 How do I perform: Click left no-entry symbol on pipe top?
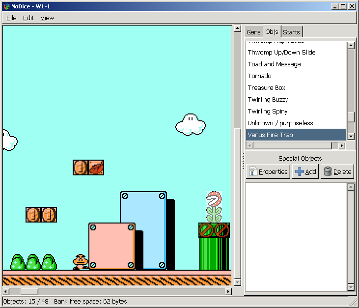pos(206,230)
